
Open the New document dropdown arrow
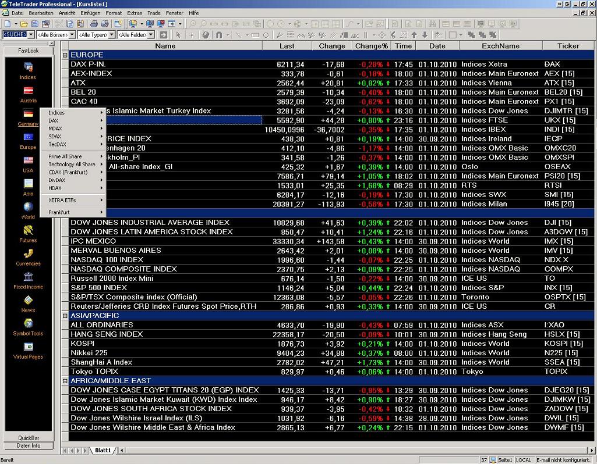(x=16, y=24)
